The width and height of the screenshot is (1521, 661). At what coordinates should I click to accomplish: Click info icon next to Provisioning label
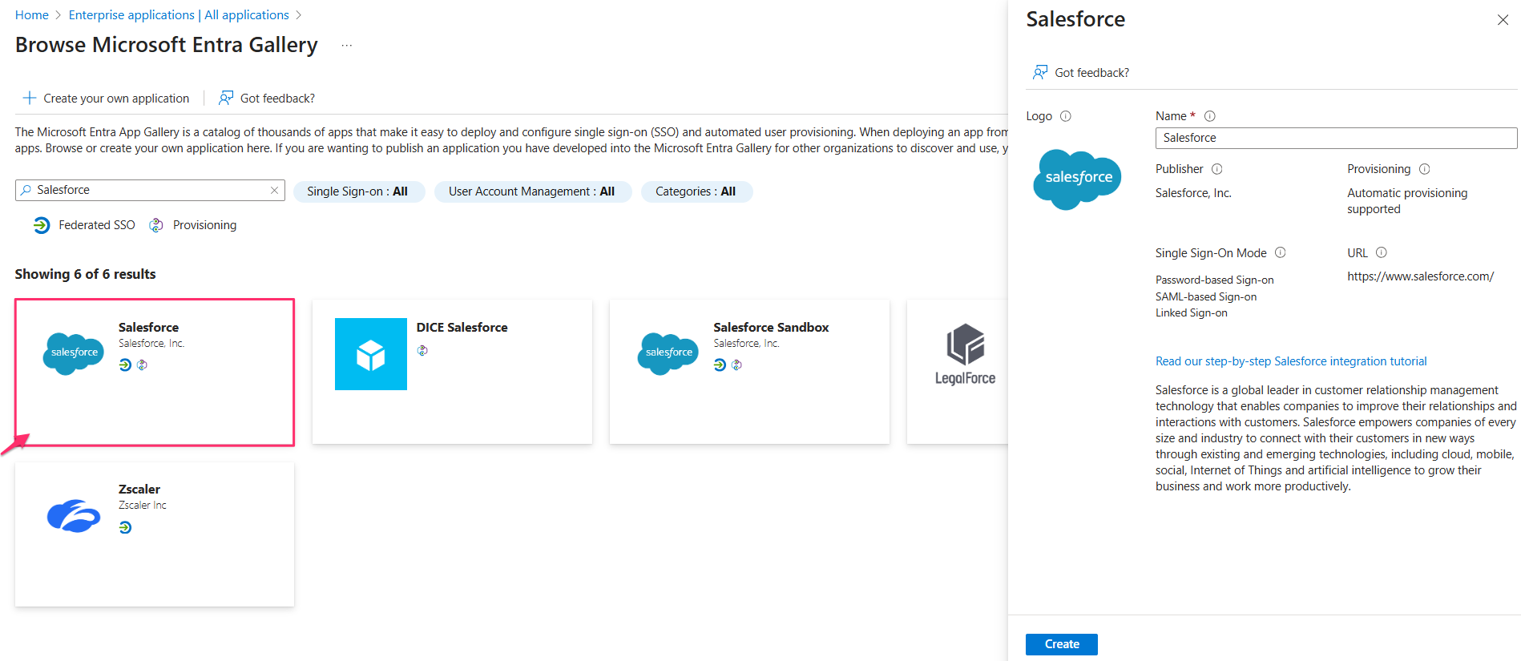tap(1424, 169)
